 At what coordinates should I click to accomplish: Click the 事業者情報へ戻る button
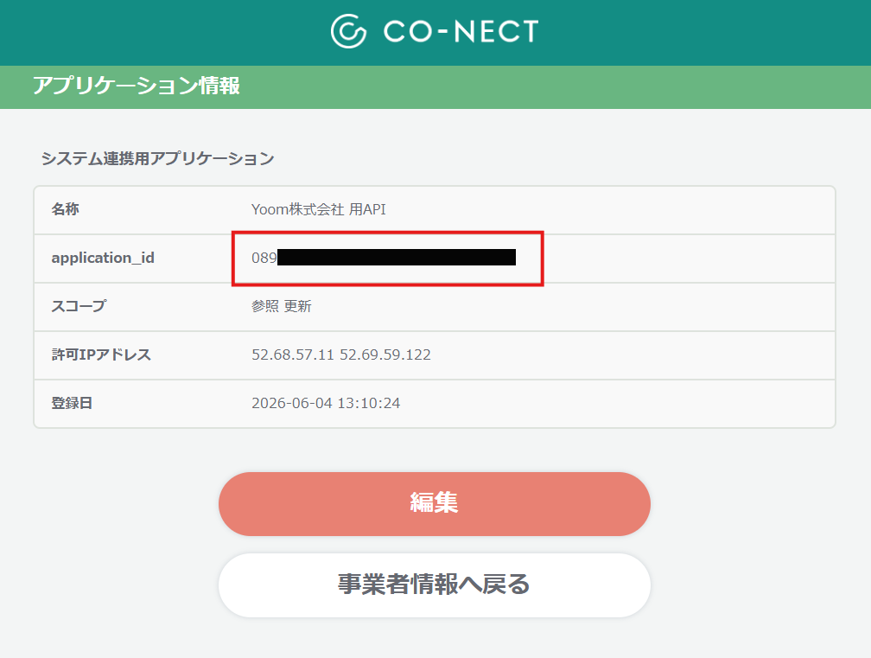point(435,585)
